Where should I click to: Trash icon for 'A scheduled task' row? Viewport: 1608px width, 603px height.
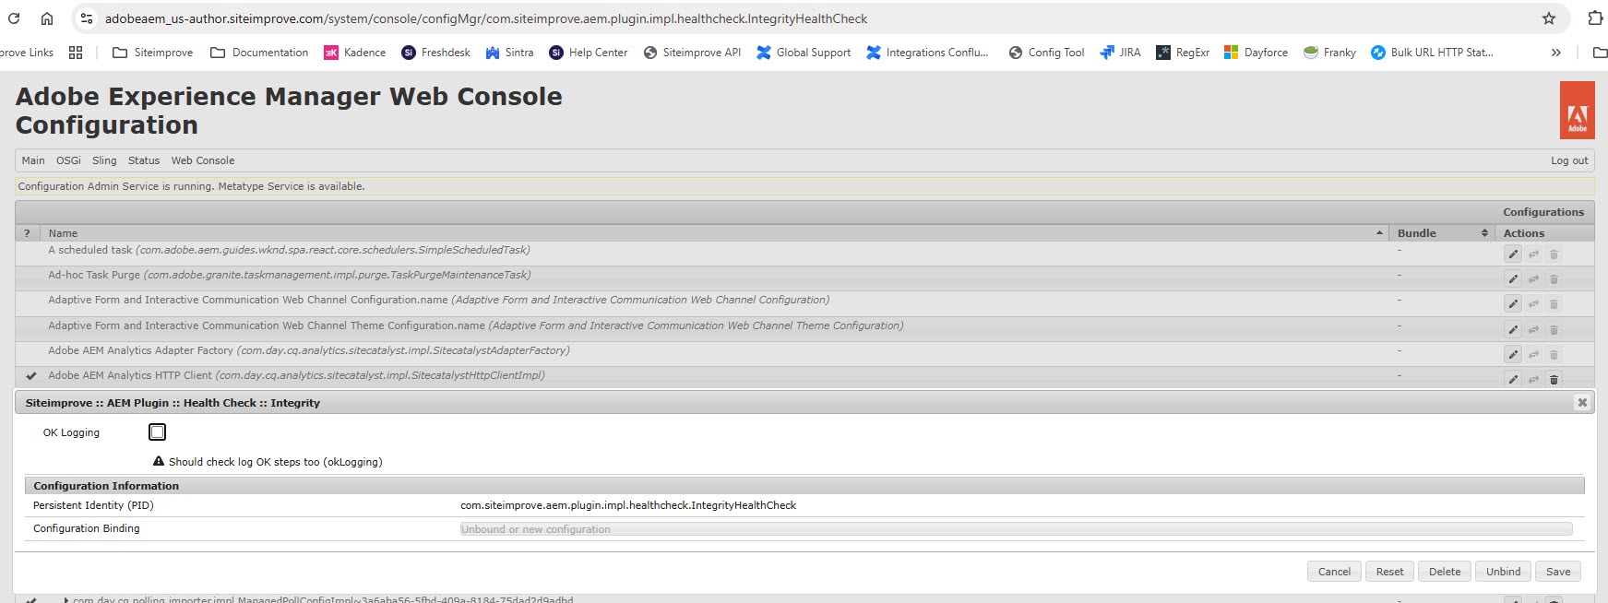pyautogui.click(x=1554, y=254)
